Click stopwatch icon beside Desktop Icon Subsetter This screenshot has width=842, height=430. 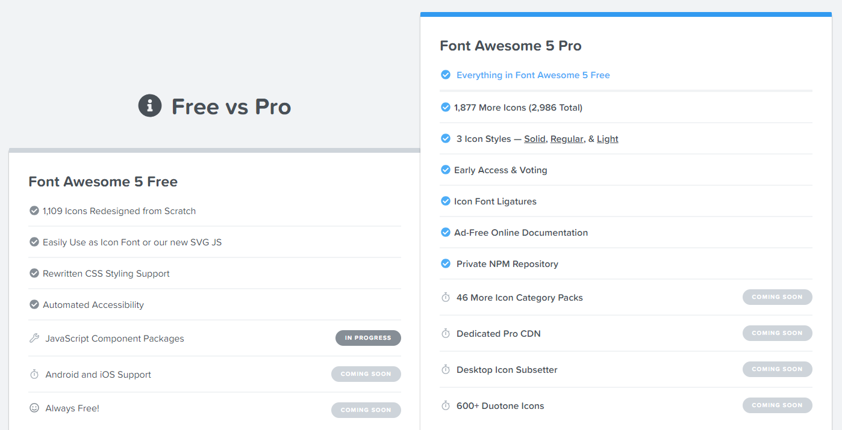446,369
